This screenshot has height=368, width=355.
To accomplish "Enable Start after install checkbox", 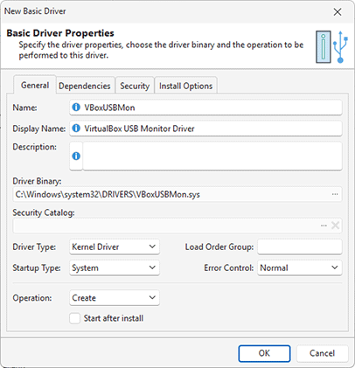I will tap(75, 318).
